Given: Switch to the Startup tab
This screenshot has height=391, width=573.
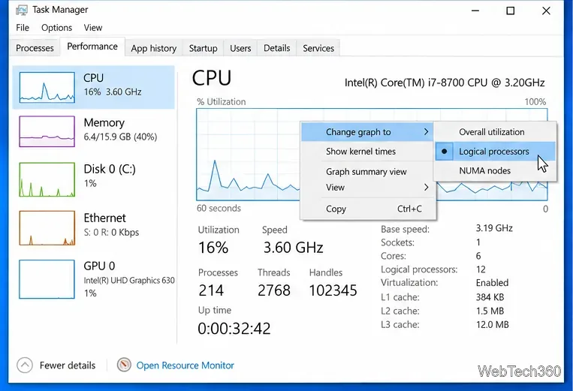Looking at the screenshot, I should [204, 48].
